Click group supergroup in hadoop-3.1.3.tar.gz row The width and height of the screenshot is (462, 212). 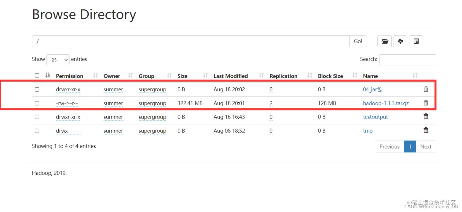[152, 103]
